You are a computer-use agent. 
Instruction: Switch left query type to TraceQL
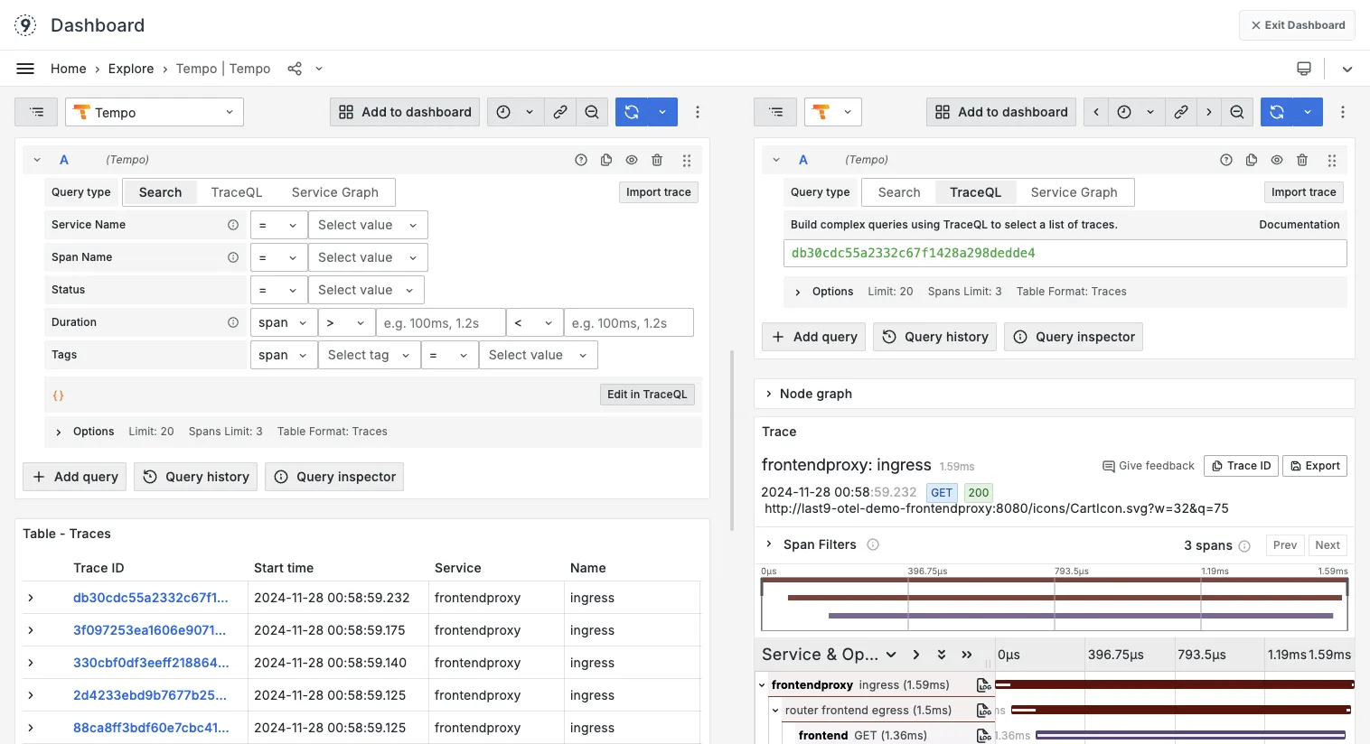click(x=237, y=192)
